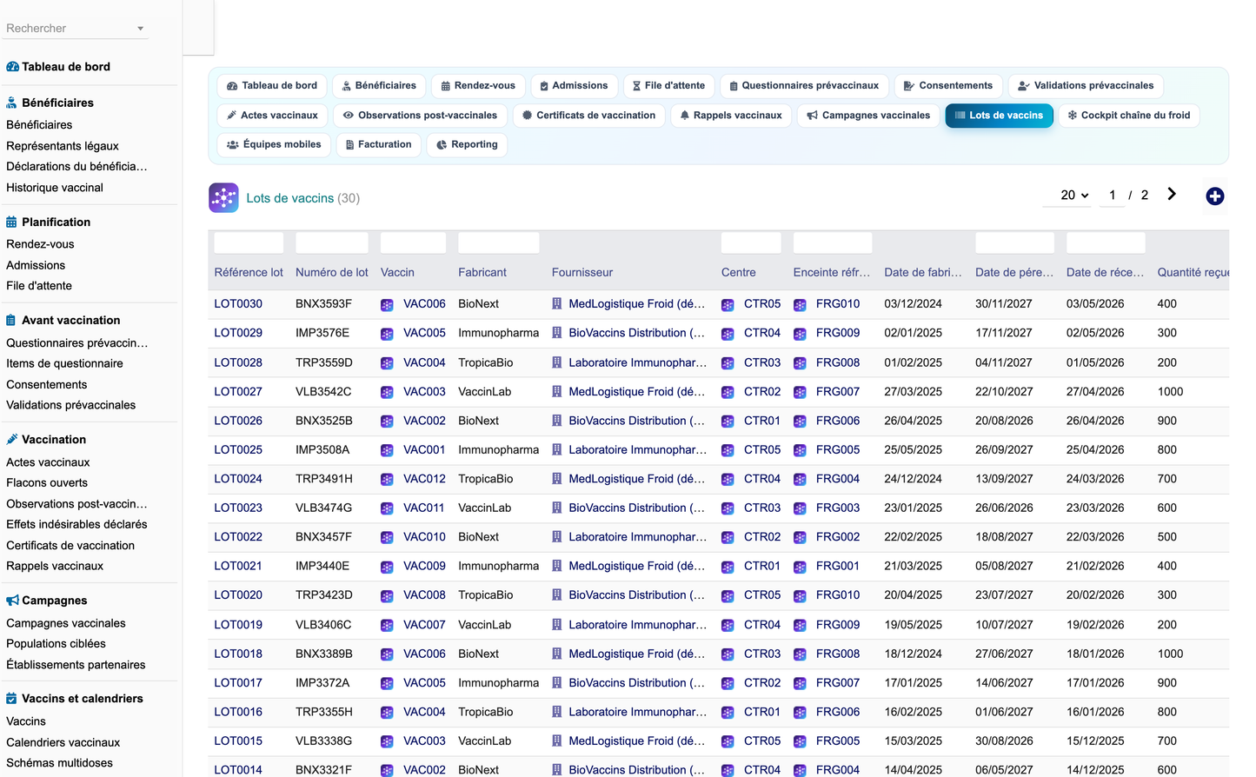Click the Tableau de bord sidebar icon
The width and height of the screenshot is (1256, 777).
coord(12,67)
